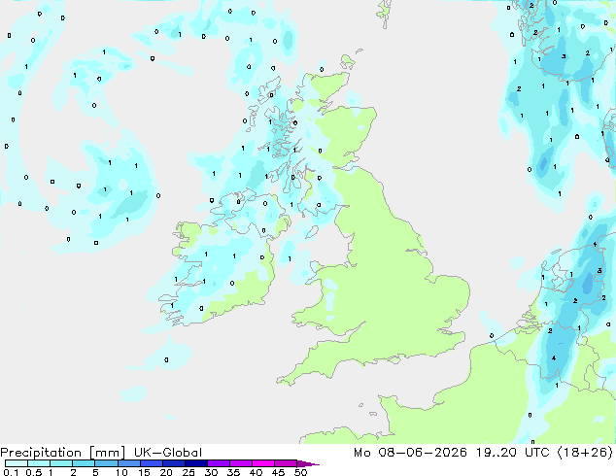Image resolution: width=616 pixels, height=476 pixels.
Task: Click the legend label '0.5'
Action: (x=34, y=472)
